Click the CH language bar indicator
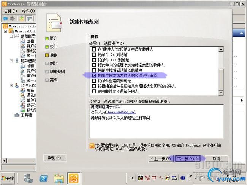This screenshot has height=185, width=247. pyautogui.click(x=132, y=178)
